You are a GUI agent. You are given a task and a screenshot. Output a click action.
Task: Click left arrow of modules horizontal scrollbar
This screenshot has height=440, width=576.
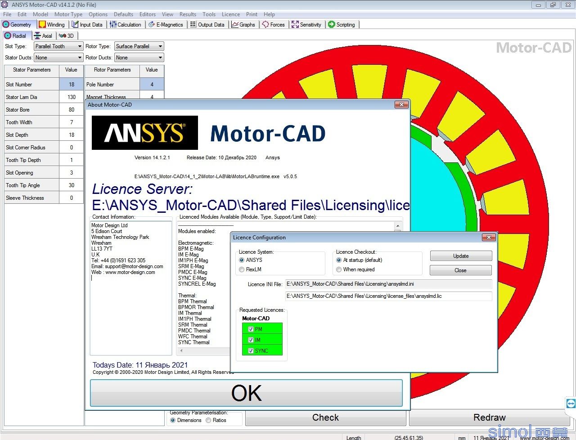[182, 351]
